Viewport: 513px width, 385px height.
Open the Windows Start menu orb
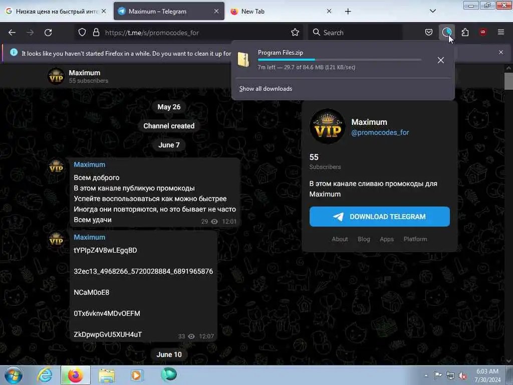point(14,375)
